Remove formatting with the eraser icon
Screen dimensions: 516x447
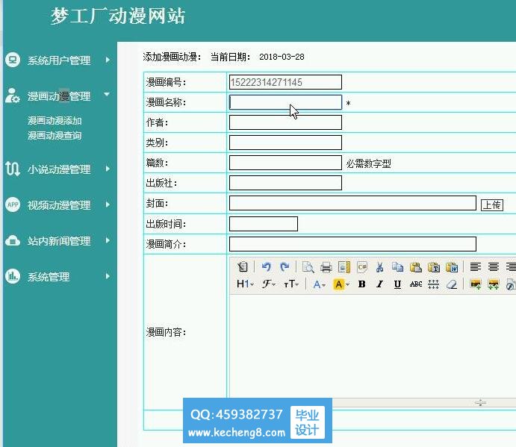[452, 284]
